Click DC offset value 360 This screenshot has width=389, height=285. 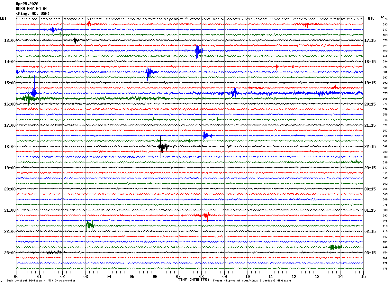(x=385, y=141)
